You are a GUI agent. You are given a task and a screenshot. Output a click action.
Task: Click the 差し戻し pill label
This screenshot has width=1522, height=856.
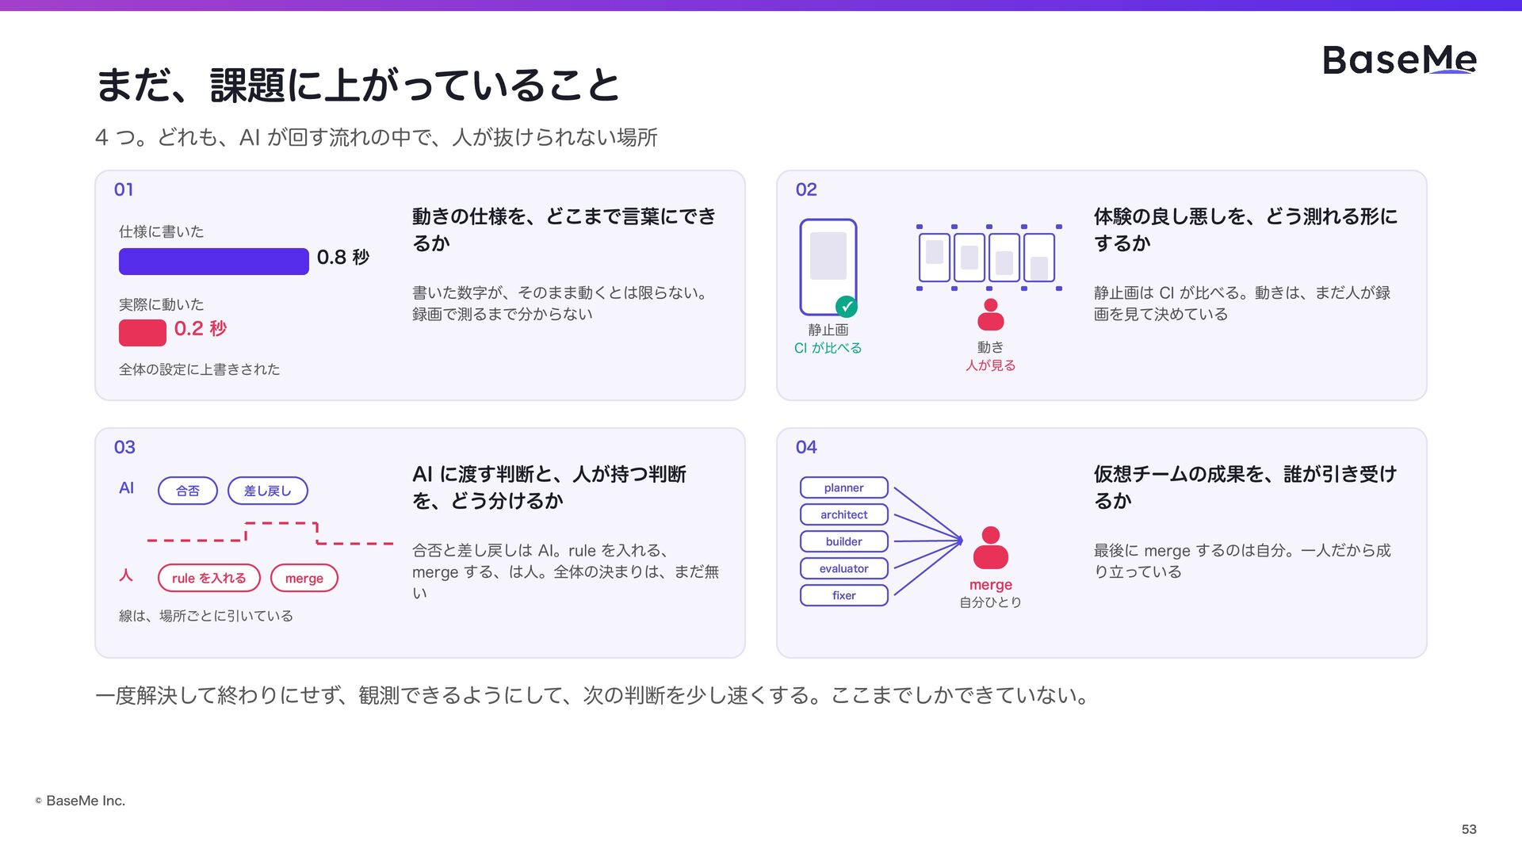(268, 491)
